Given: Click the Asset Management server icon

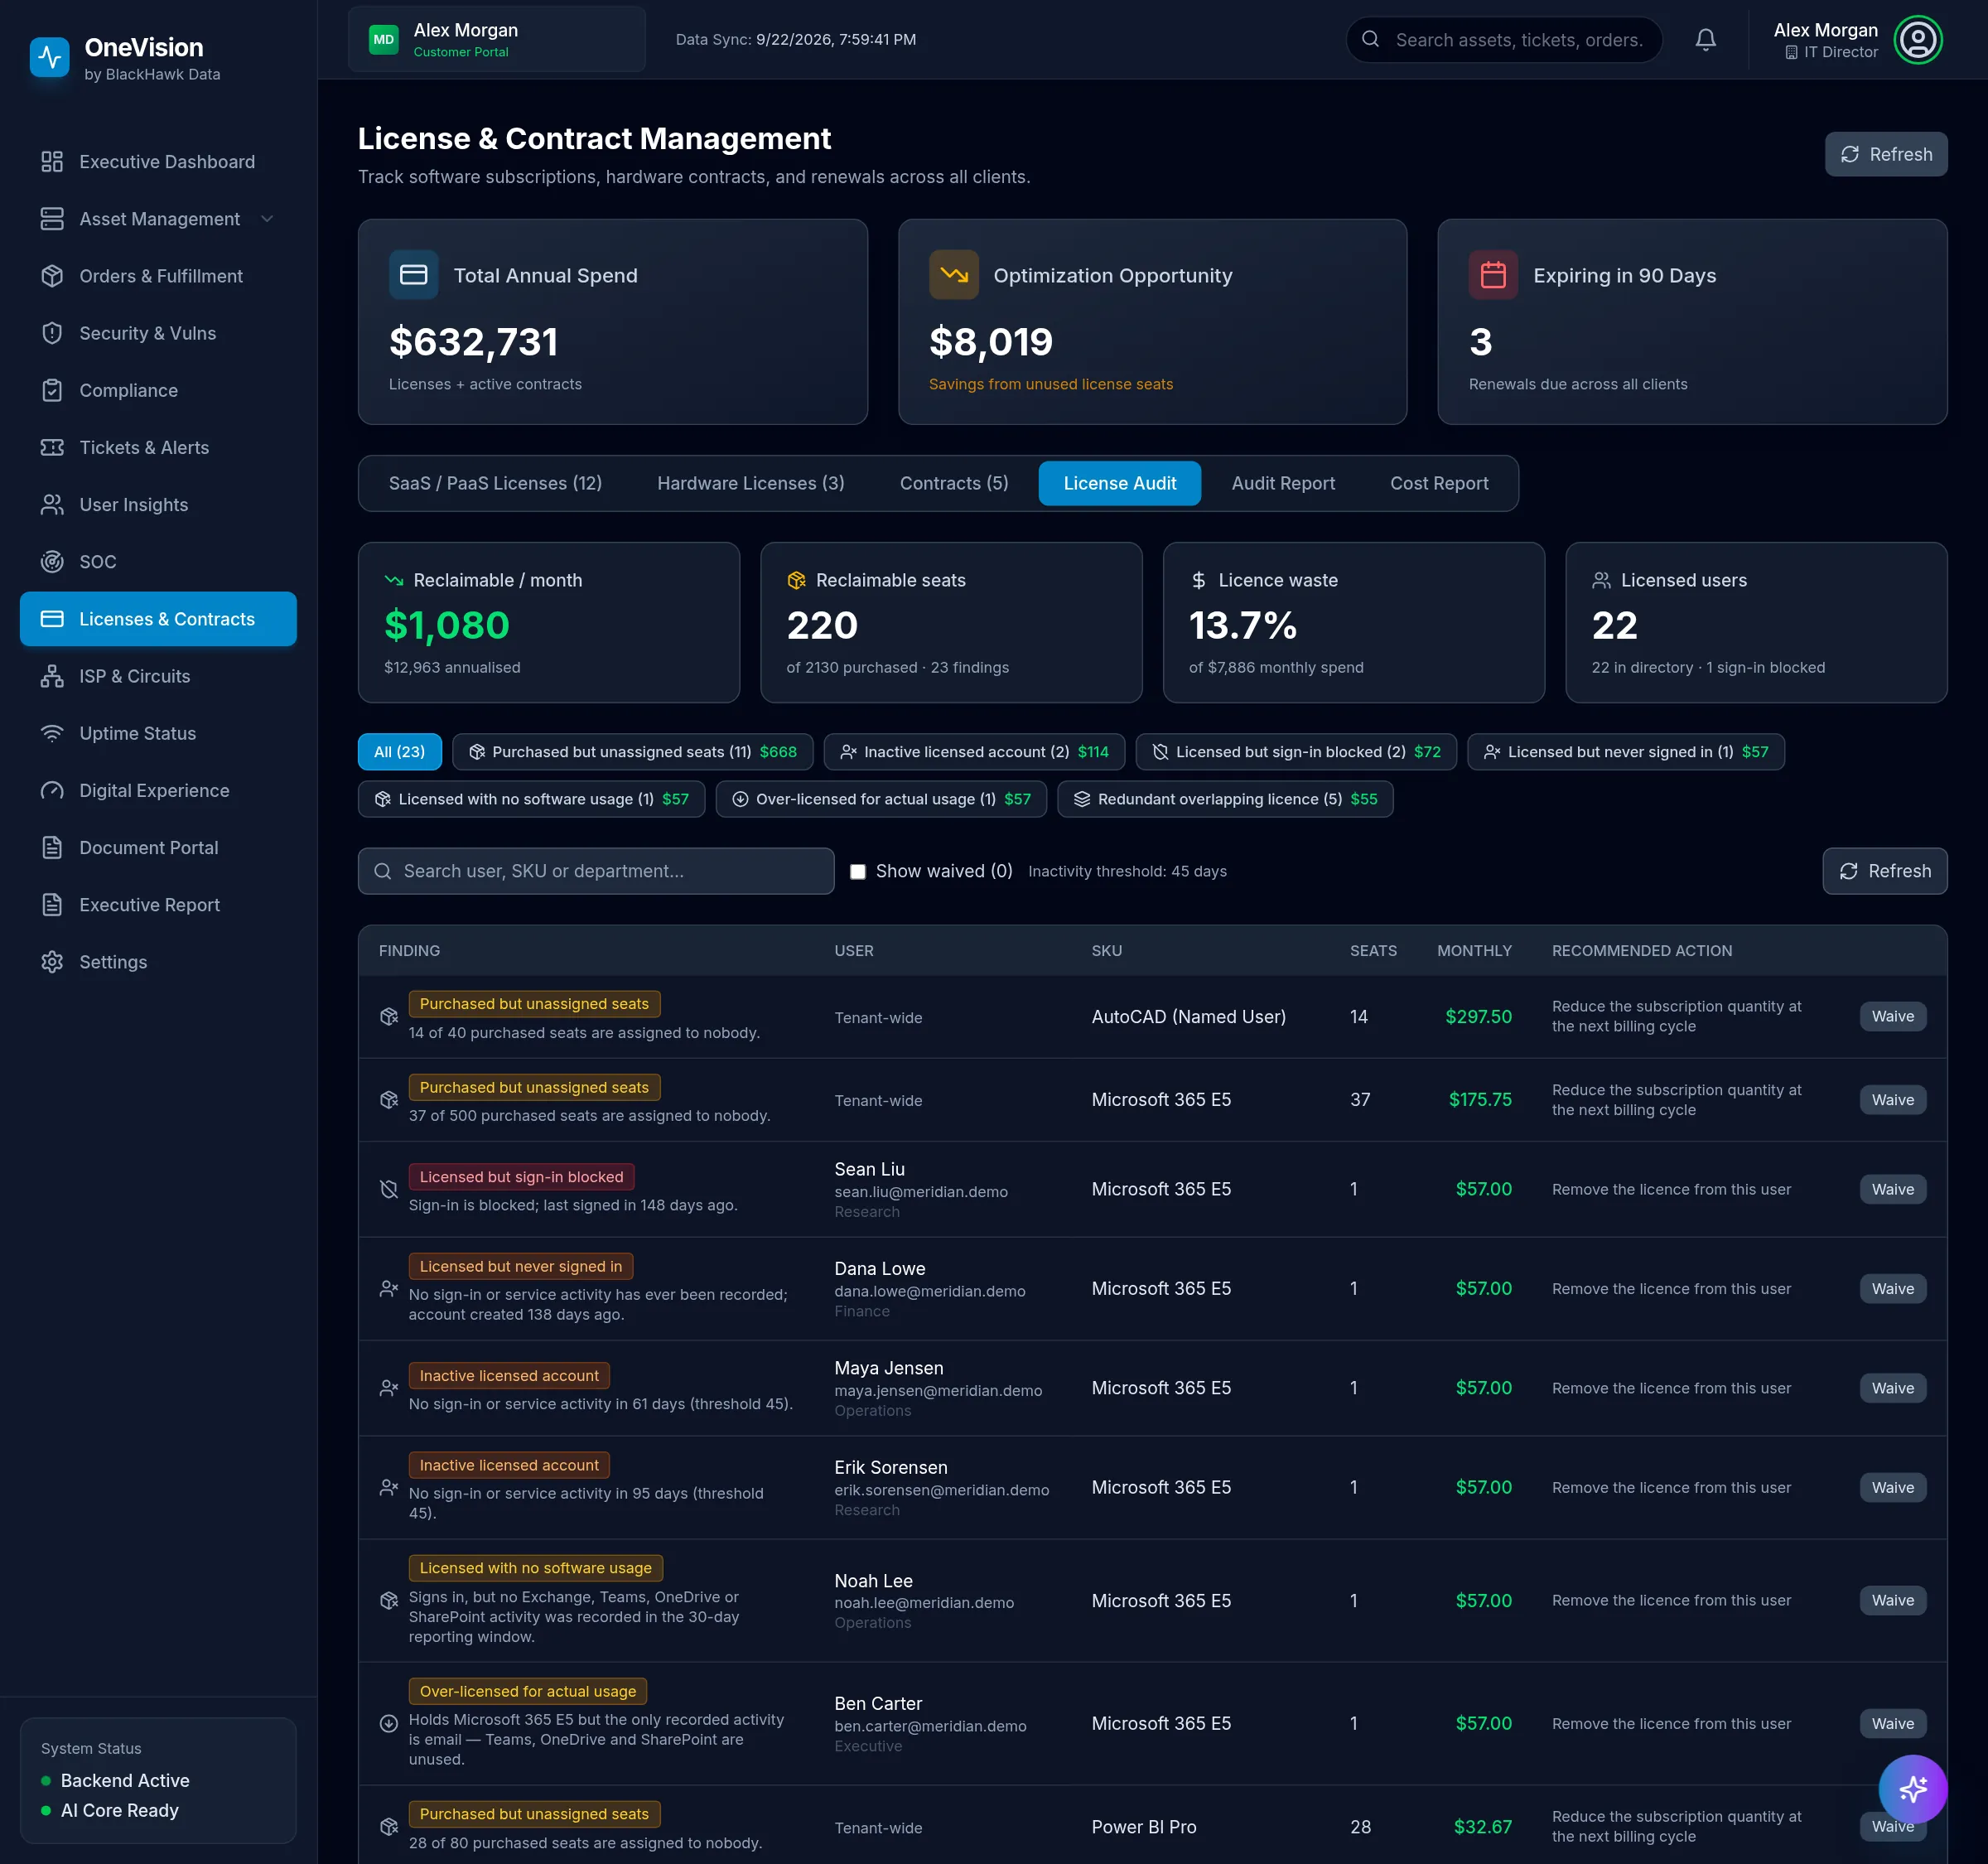Looking at the screenshot, I should (52, 219).
